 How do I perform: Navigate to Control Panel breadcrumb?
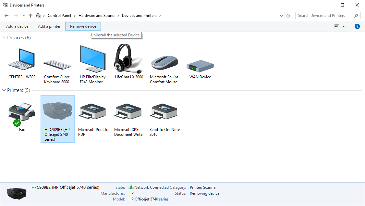[x=59, y=16]
